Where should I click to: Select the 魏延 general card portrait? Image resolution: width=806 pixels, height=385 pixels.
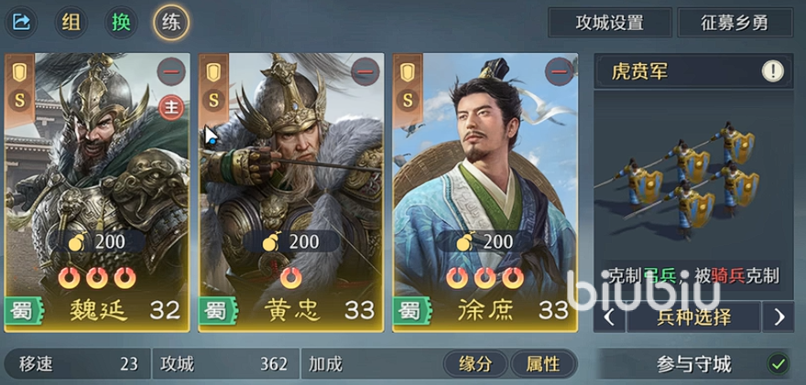coord(97,192)
